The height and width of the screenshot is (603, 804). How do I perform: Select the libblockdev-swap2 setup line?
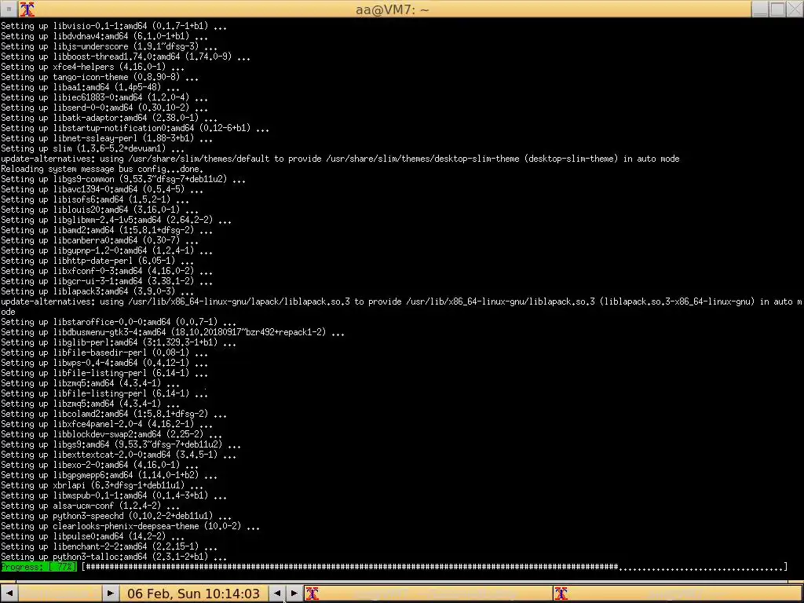(x=111, y=434)
